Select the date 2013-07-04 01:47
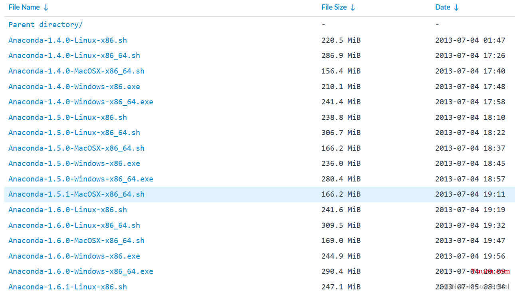515x293 pixels. [x=470, y=40]
